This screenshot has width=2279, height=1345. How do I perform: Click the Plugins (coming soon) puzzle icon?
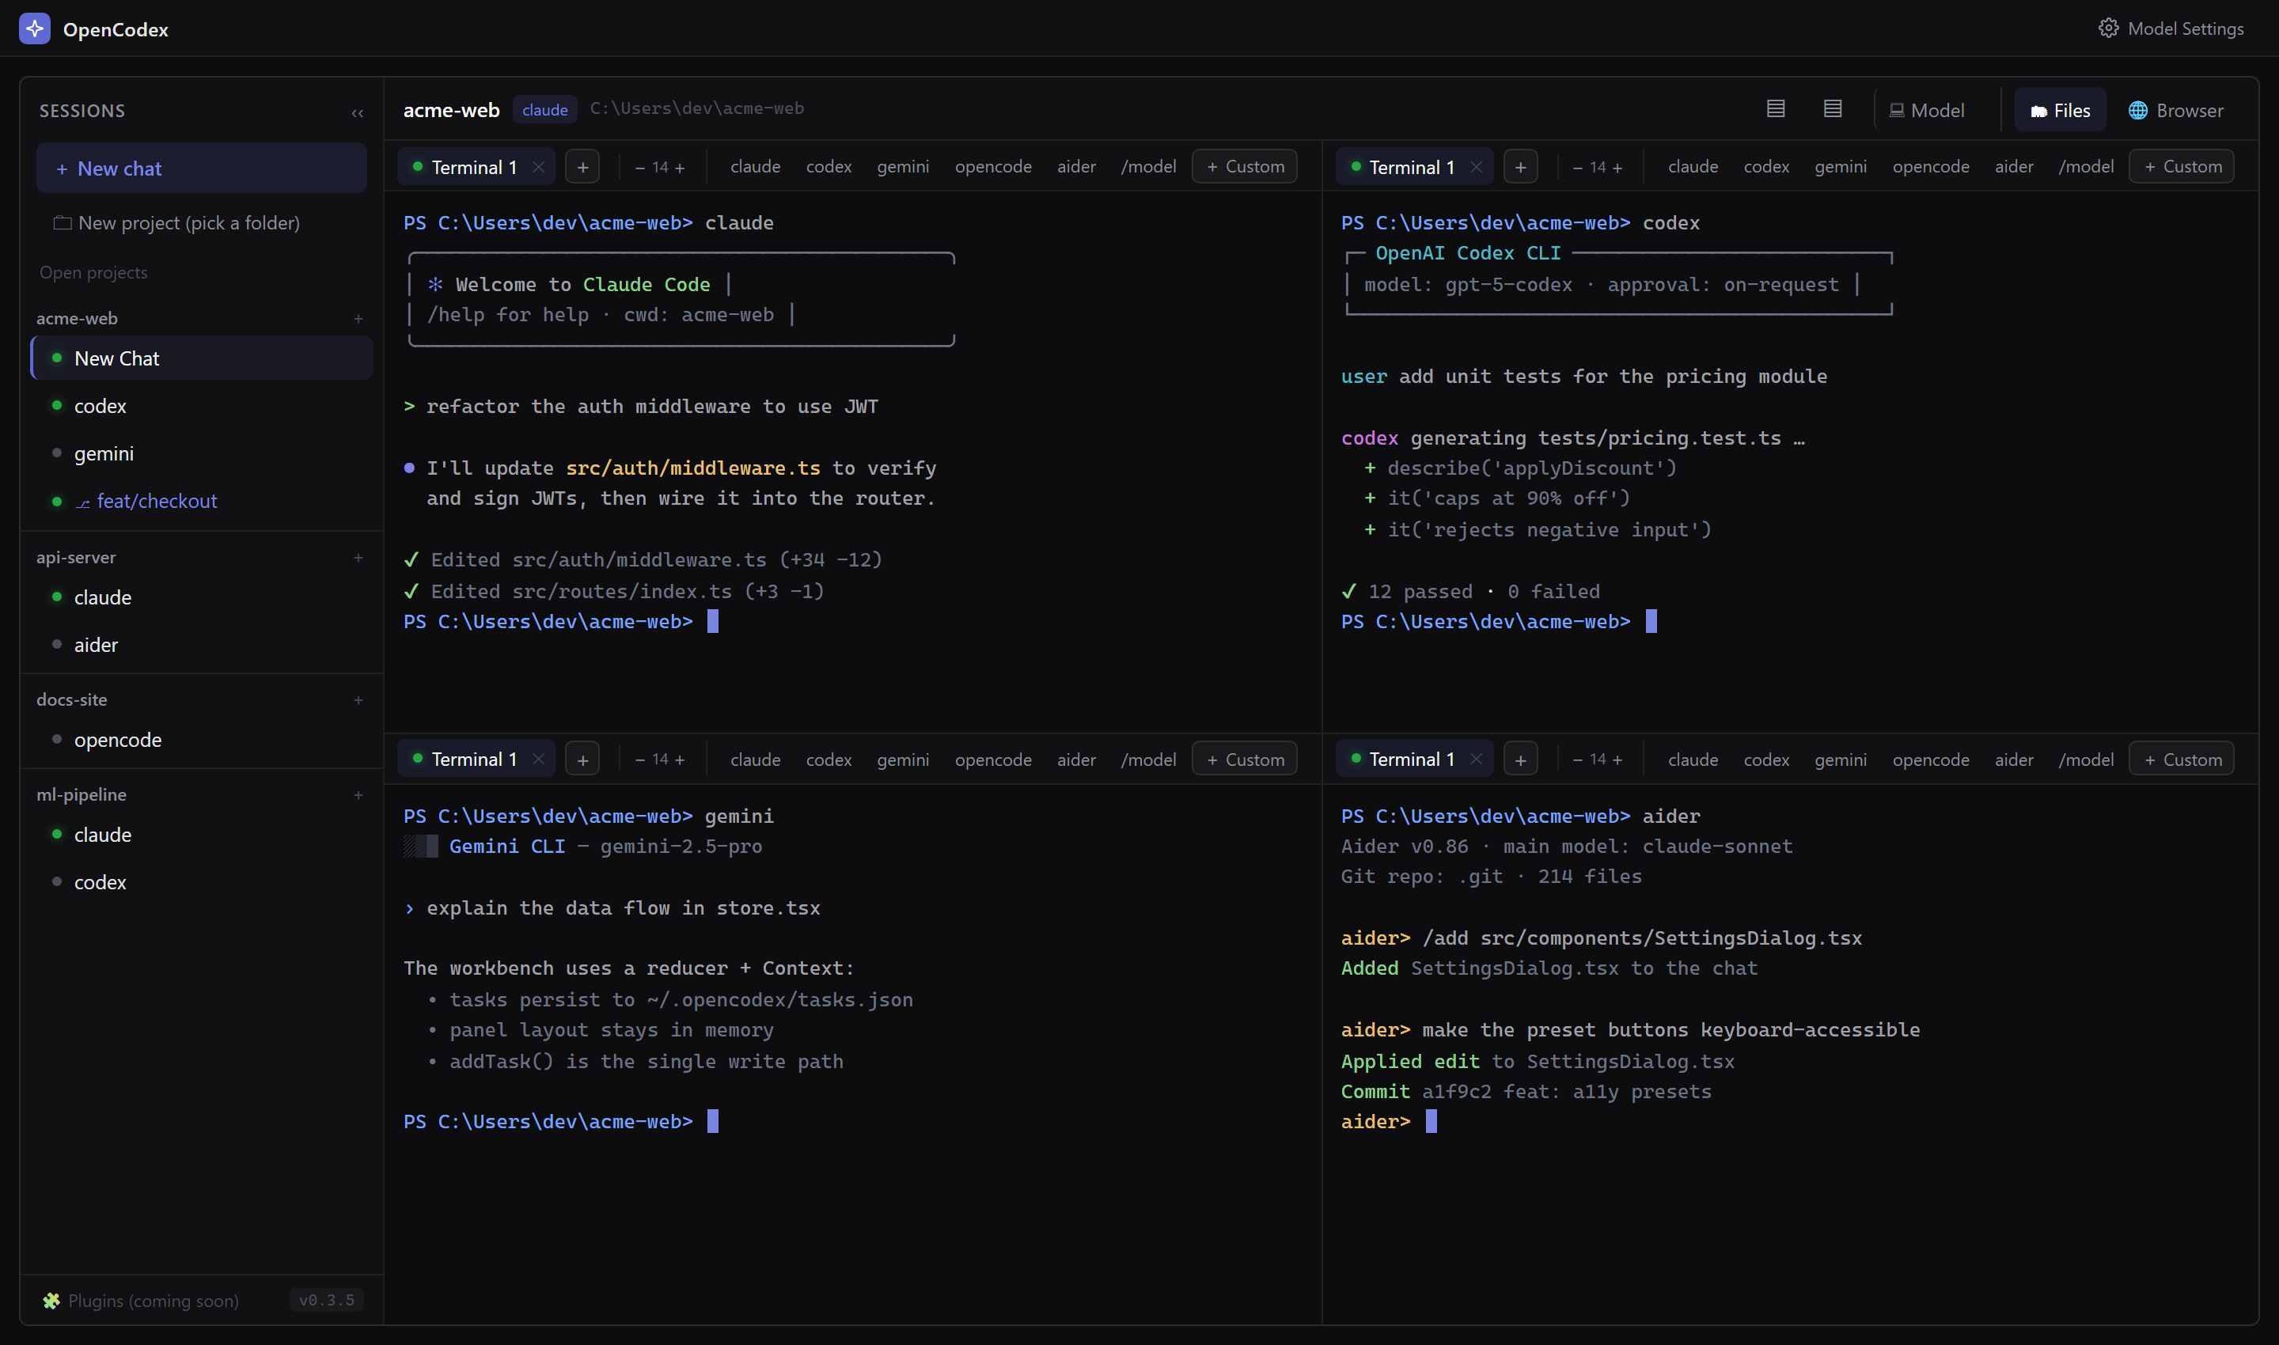point(51,1301)
